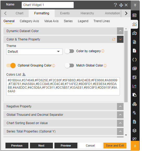Click the help question mark icon
The height and width of the screenshot is (151, 142).
coord(115,5)
